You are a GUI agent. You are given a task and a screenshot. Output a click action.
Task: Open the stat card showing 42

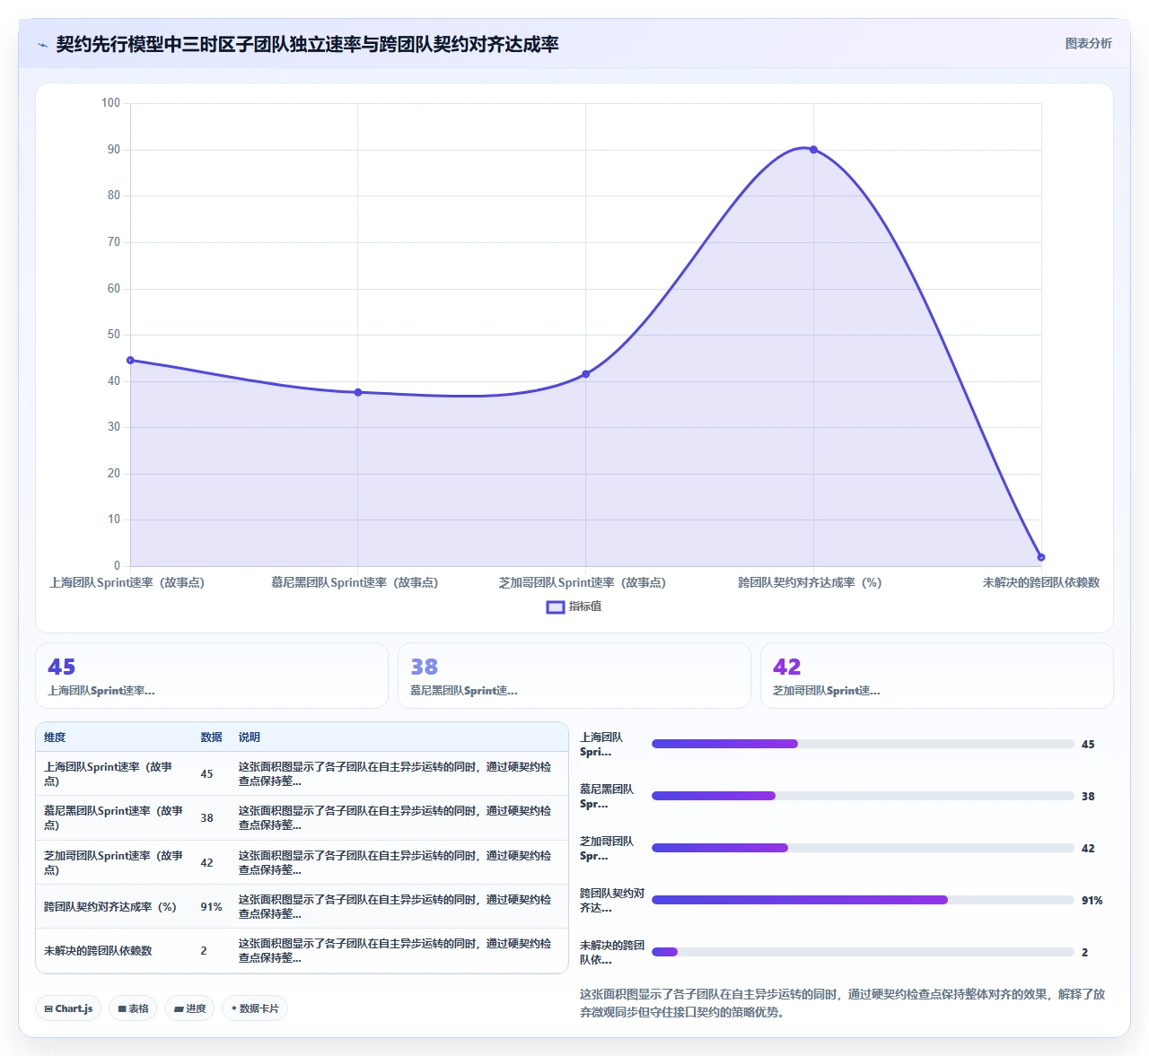click(937, 676)
